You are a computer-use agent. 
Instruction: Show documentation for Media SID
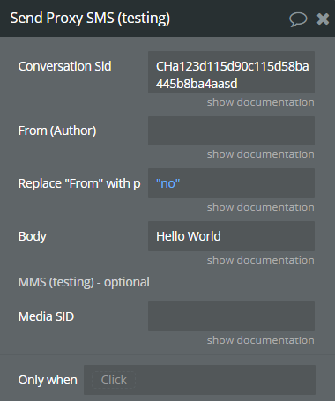pos(261,340)
